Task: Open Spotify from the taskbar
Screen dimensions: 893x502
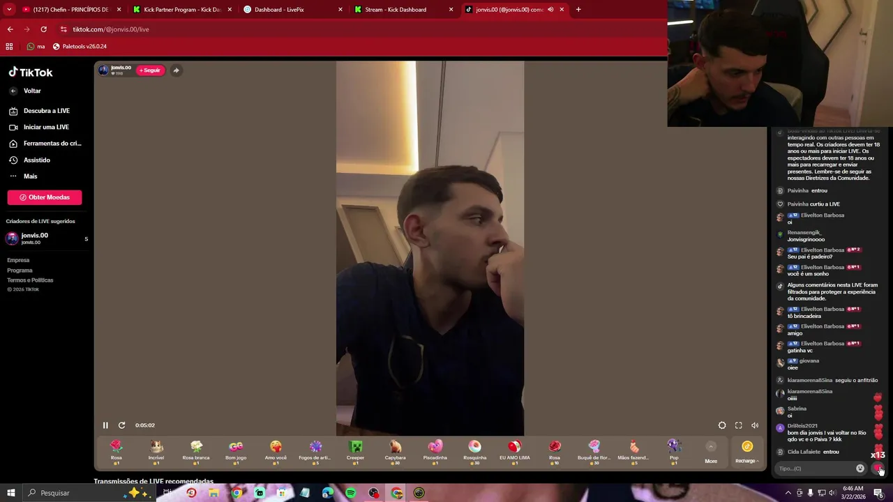Action: [x=351, y=493]
